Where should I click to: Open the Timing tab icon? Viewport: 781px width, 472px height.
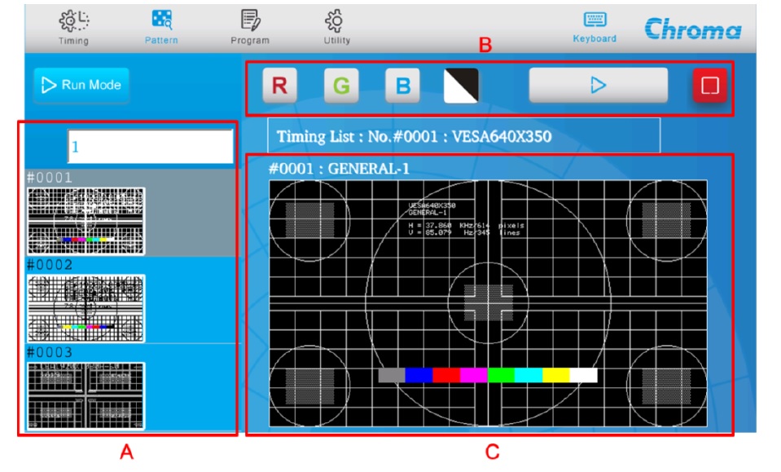click(74, 20)
